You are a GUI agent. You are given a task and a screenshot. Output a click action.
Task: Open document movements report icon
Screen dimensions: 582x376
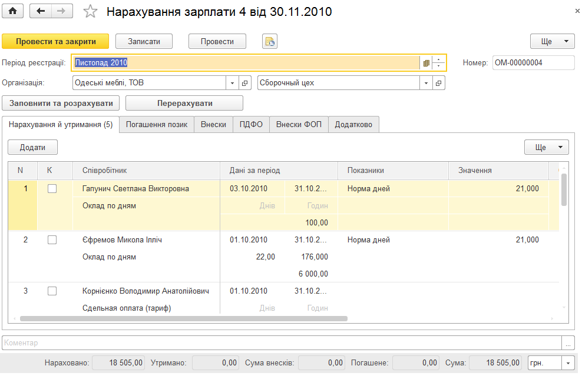point(270,41)
